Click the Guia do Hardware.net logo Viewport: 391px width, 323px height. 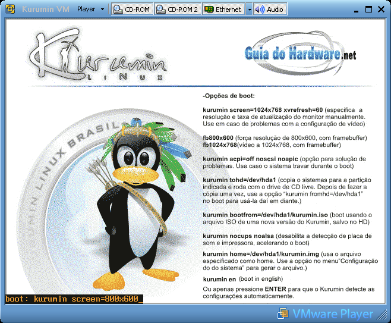[301, 54]
